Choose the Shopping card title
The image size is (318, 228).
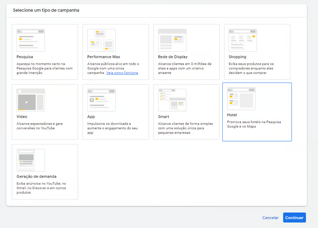[x=238, y=57]
